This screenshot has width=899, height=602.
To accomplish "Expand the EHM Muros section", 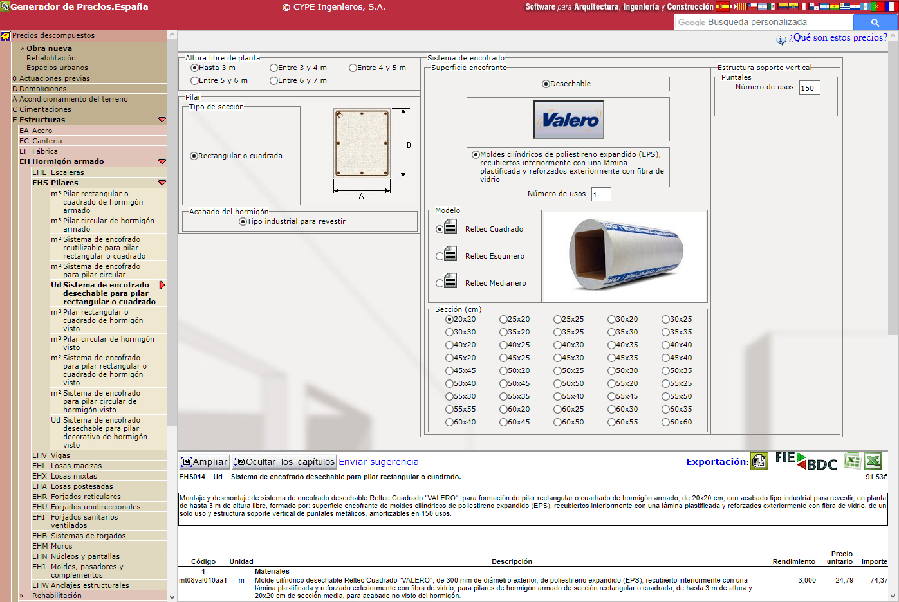I will [98, 546].
